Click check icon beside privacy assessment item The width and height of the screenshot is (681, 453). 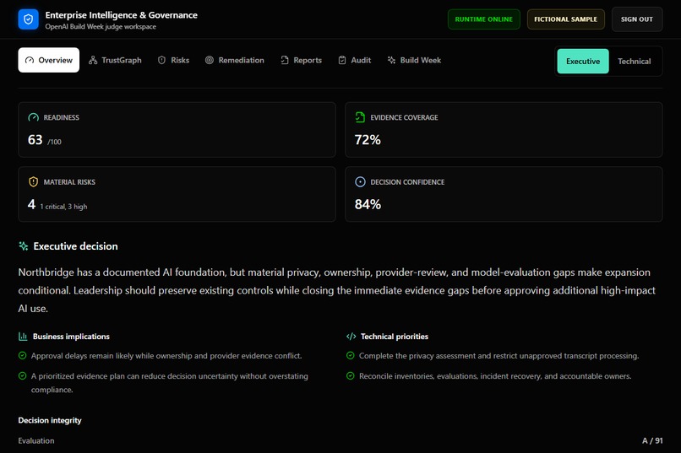pos(351,356)
